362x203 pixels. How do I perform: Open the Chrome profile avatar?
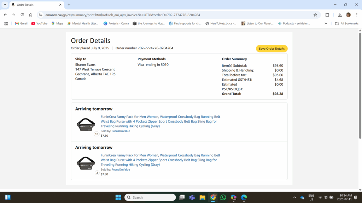[348, 15]
